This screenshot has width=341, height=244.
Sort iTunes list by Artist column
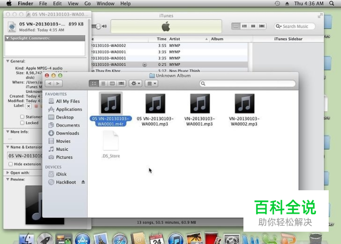189,39
